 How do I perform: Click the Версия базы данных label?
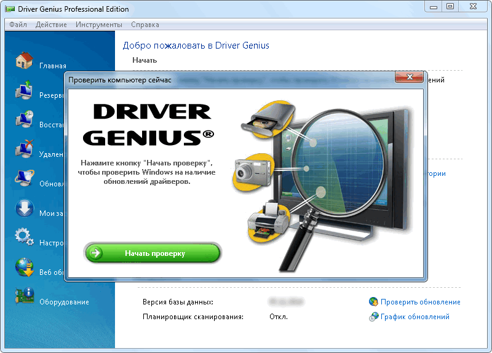tap(178, 302)
